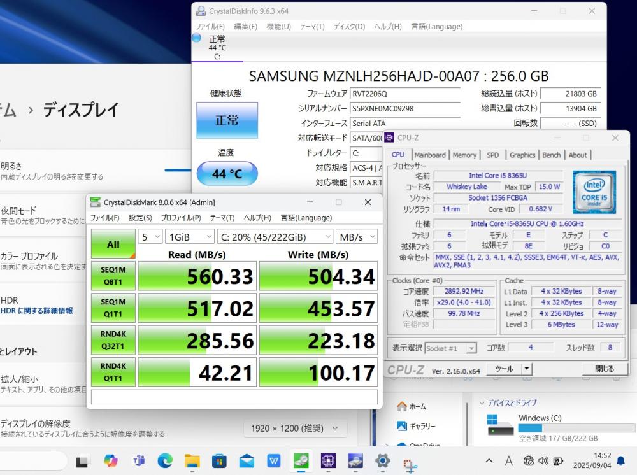
Task: Open the blue W app taskbar icon
Action: 274,461
